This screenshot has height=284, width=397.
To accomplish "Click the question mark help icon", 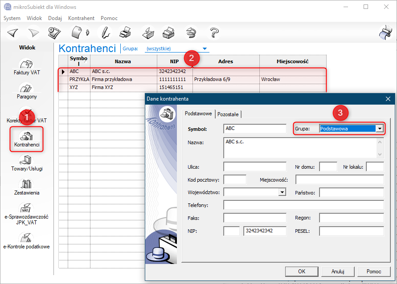I will coord(215,32).
